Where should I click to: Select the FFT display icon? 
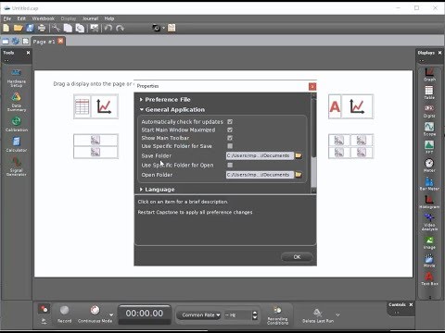pyautogui.click(x=429, y=147)
